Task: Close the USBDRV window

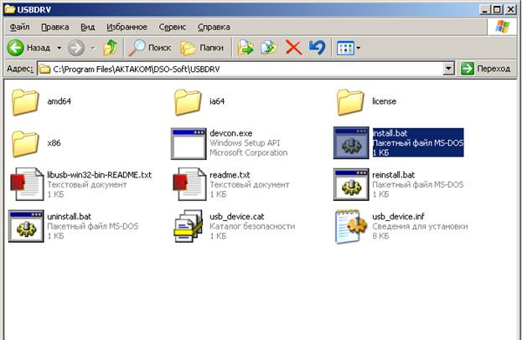Action: click(x=510, y=10)
